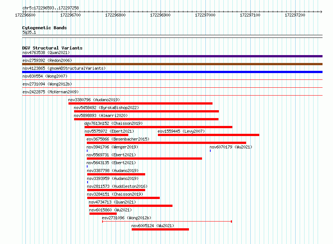Select the red bar under nsv5569731
Image resolution: width=333 pixels, height=244 pixels.
click(144, 159)
